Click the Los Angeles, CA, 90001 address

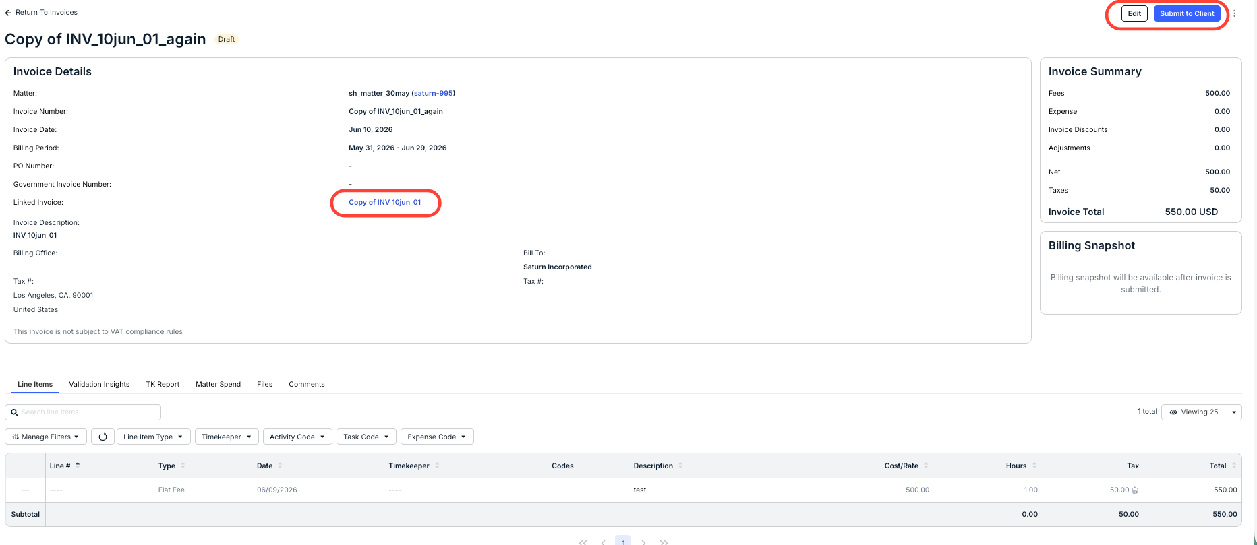(x=53, y=295)
